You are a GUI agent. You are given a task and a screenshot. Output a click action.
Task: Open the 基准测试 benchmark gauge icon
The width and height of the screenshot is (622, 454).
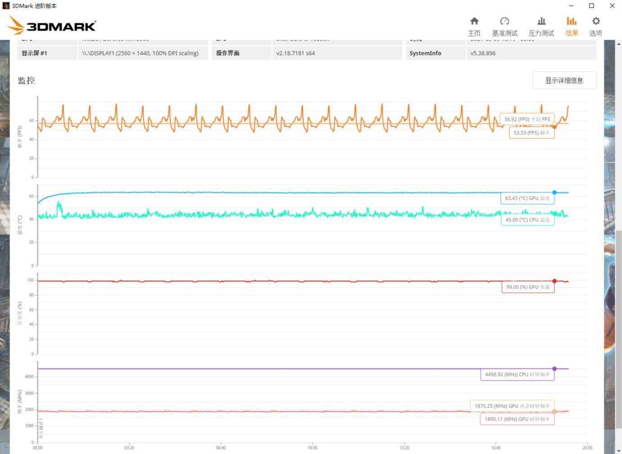(x=504, y=21)
